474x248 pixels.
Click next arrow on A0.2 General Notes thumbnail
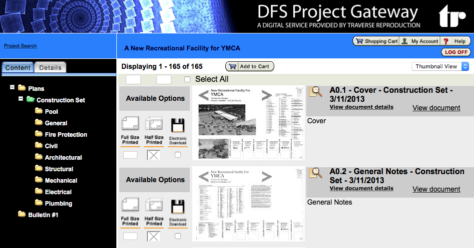(x=267, y=177)
